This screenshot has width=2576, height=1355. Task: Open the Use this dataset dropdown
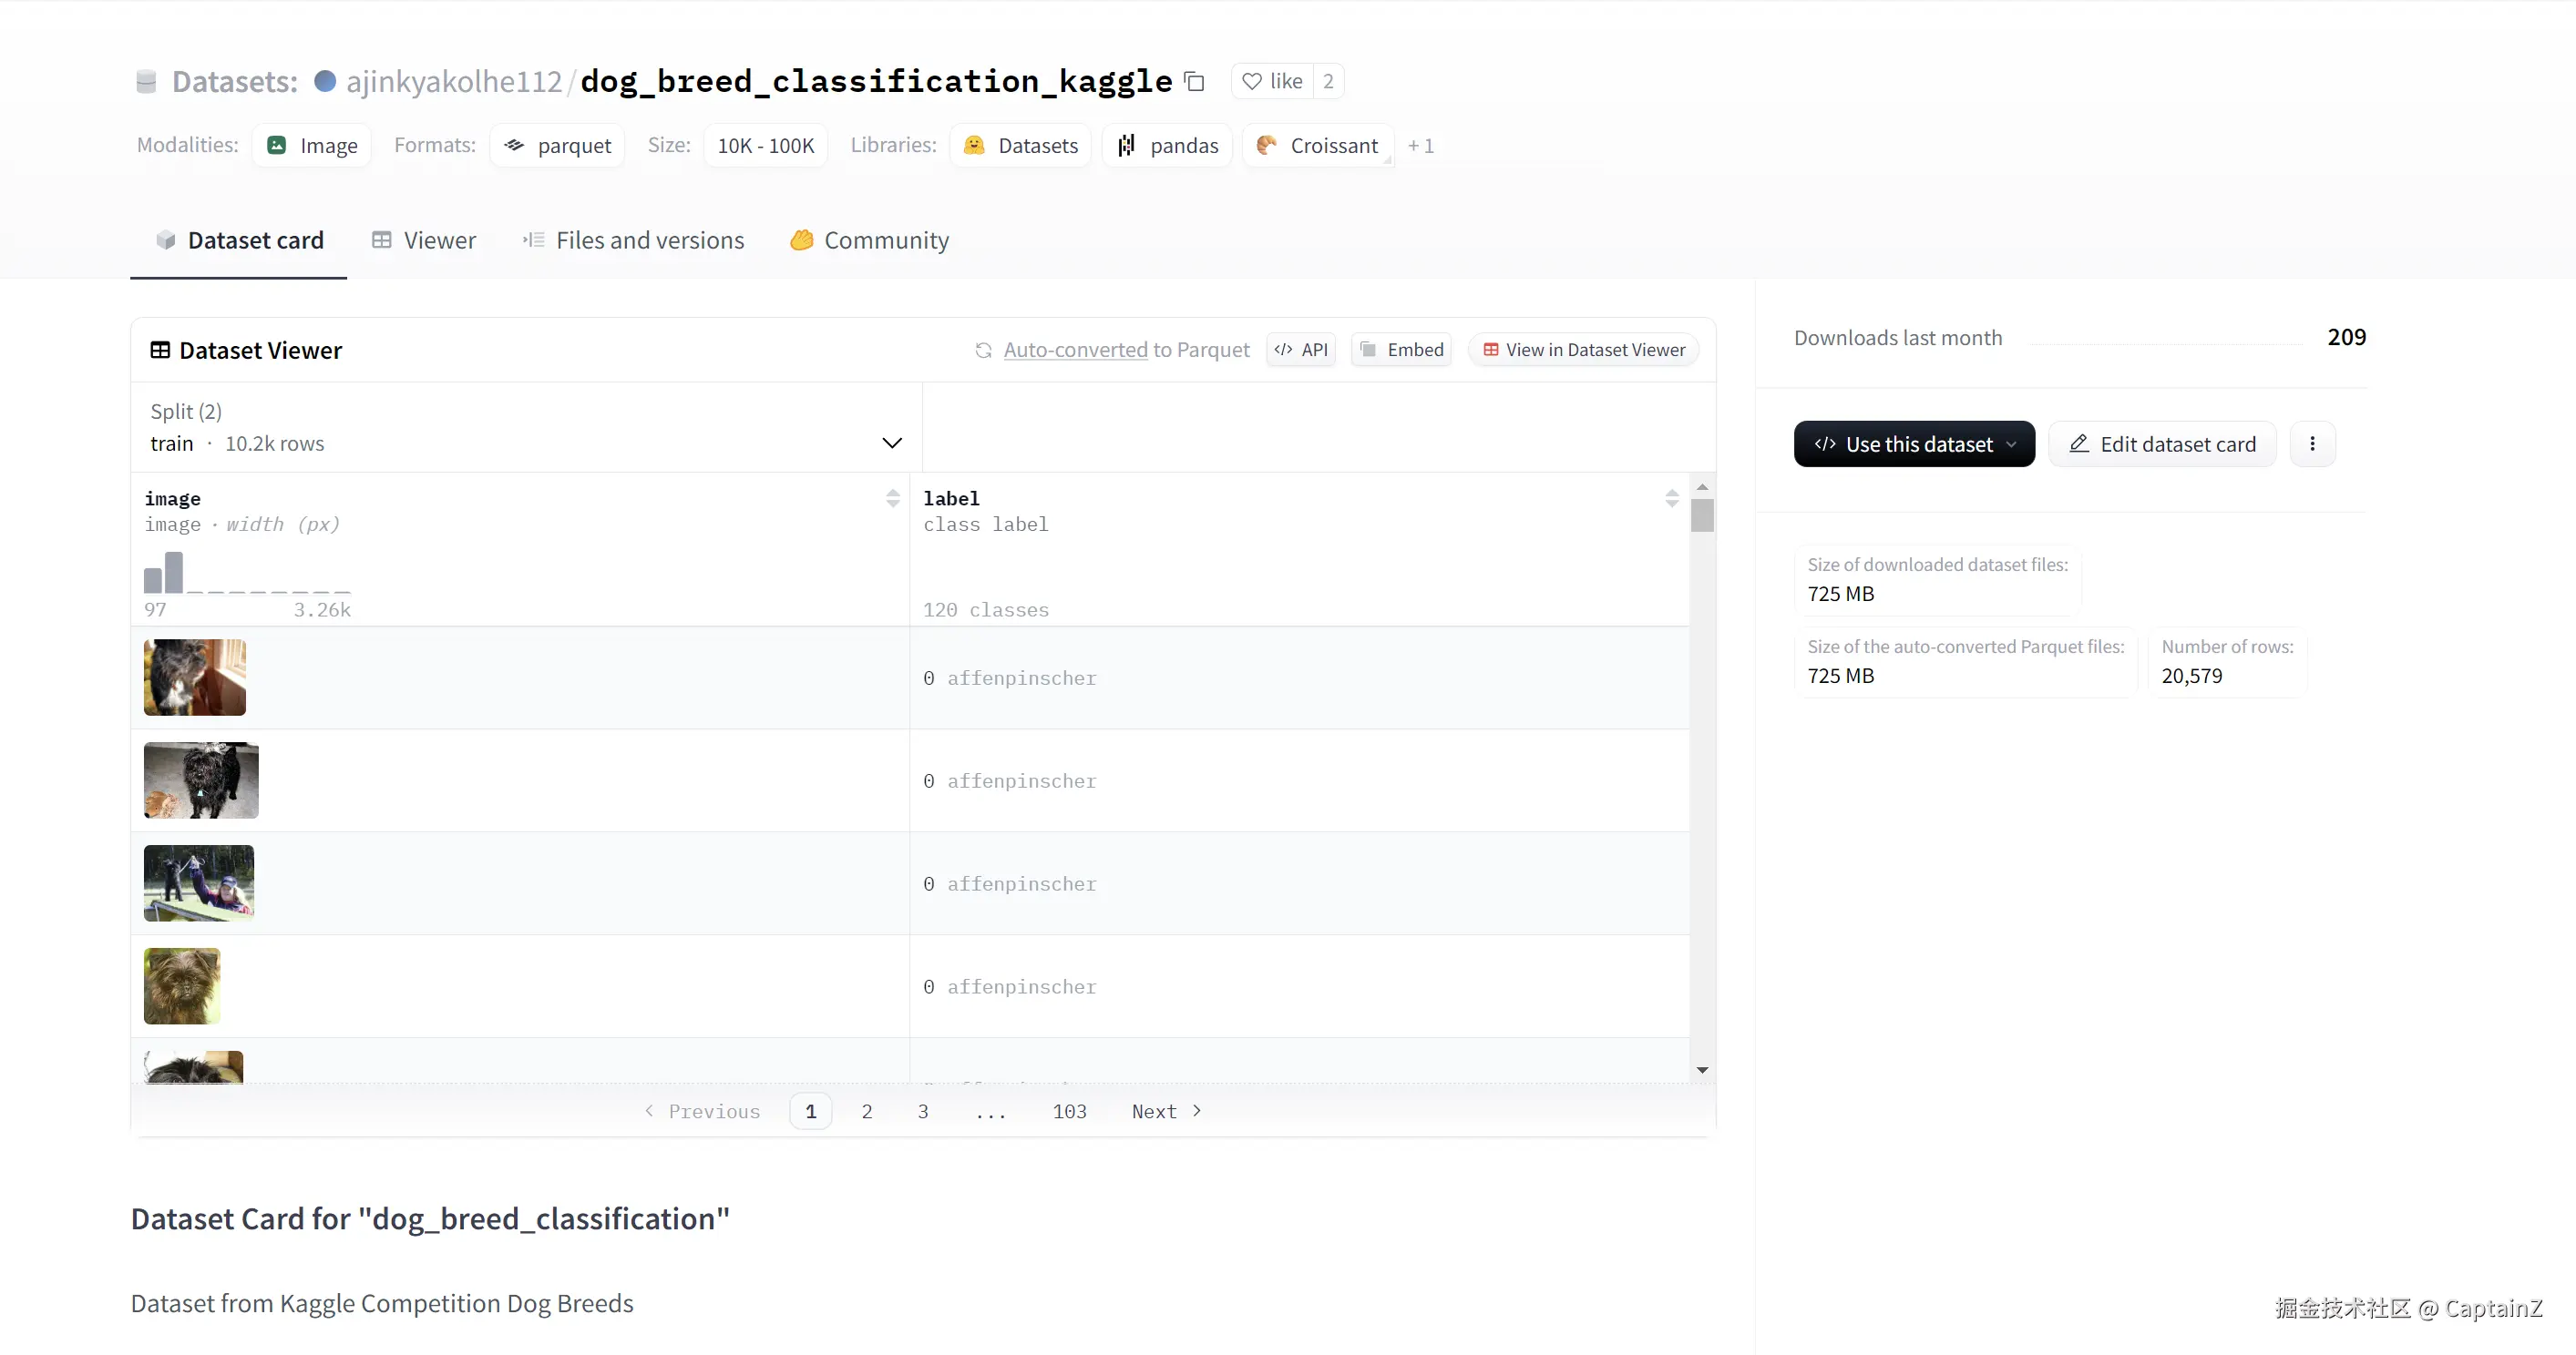pos(1913,443)
